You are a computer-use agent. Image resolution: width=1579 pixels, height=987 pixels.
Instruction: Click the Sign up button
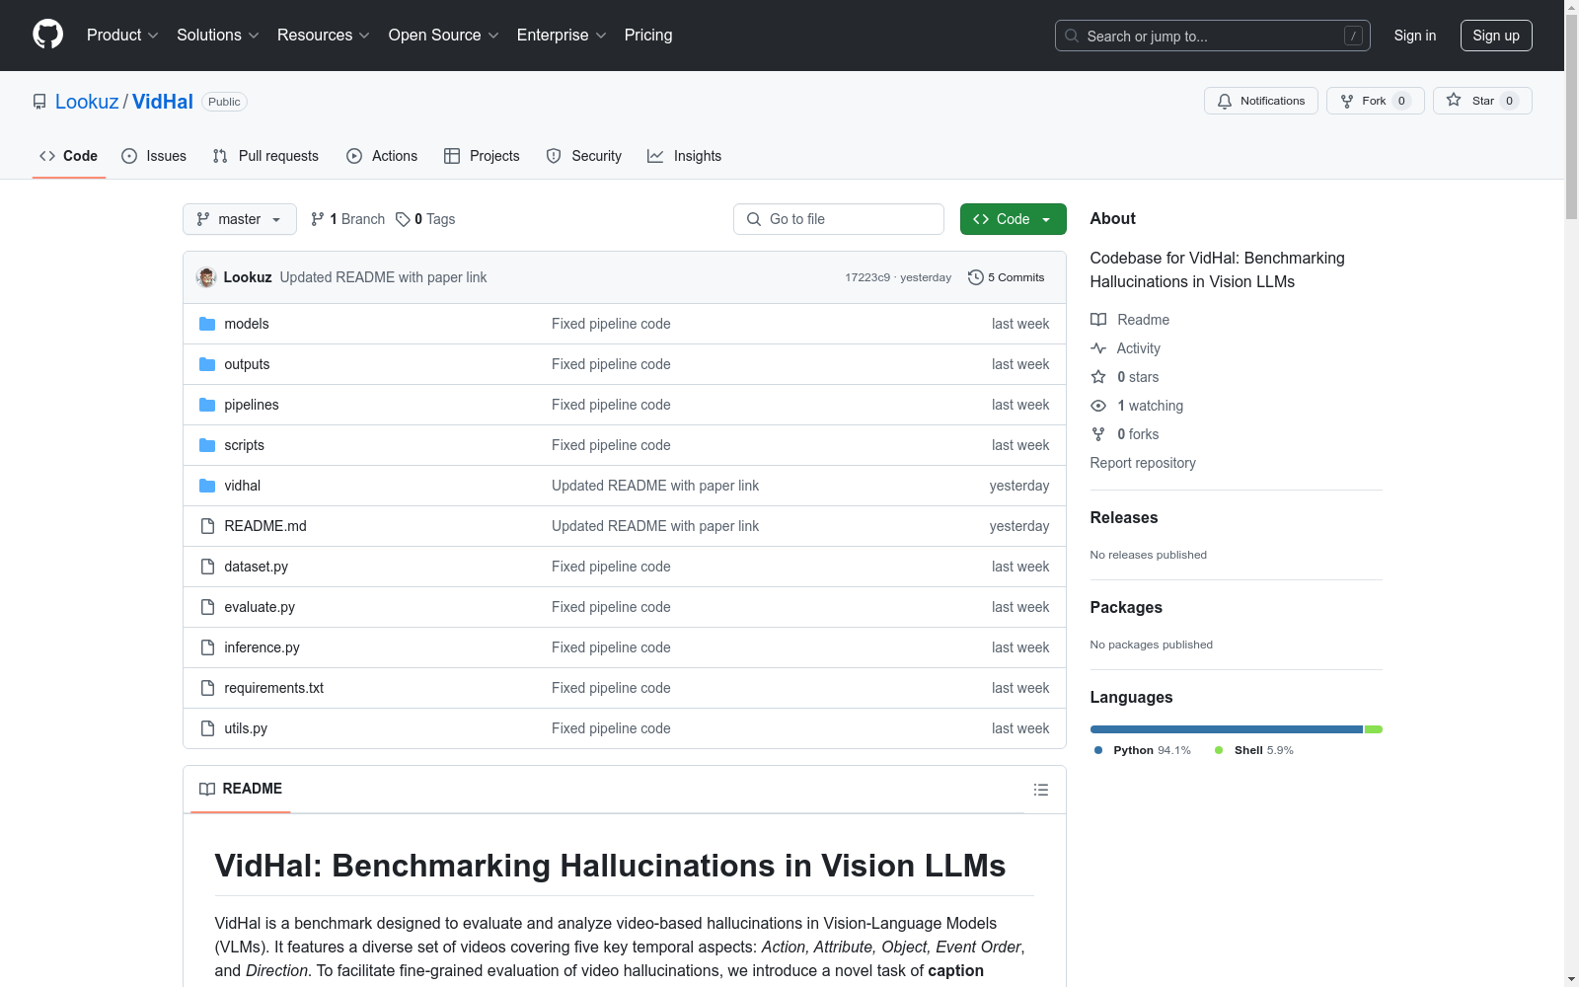pos(1496,36)
